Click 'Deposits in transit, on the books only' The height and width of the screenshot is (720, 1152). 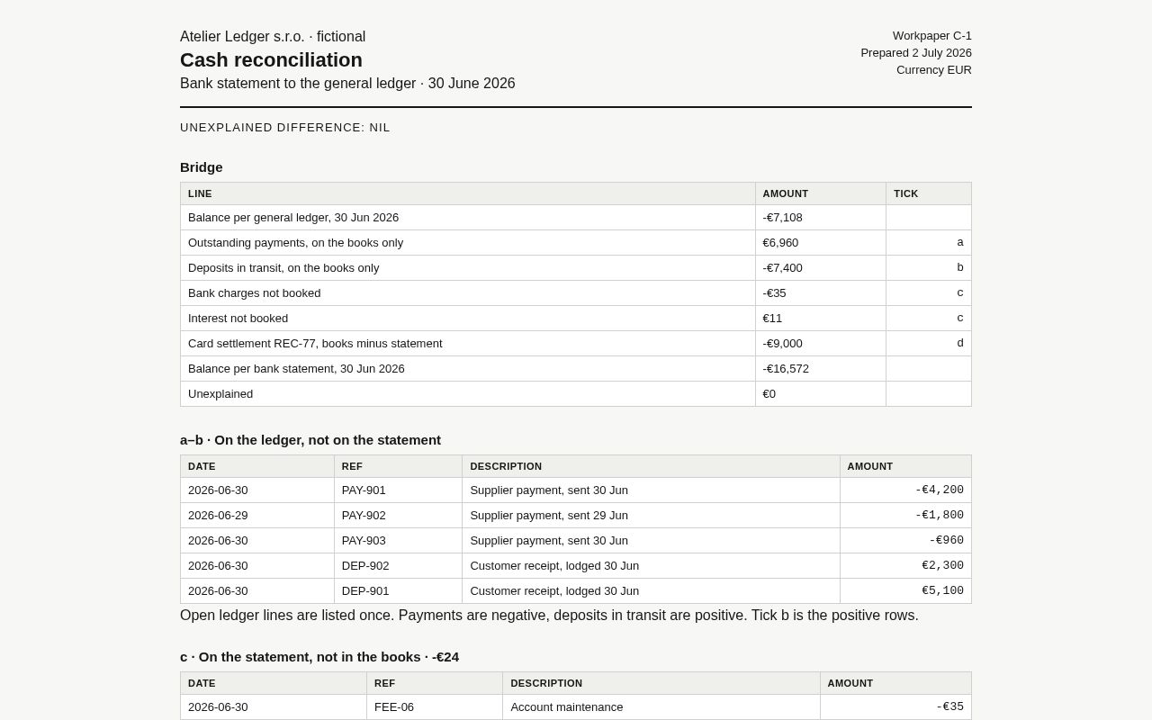tap(283, 268)
